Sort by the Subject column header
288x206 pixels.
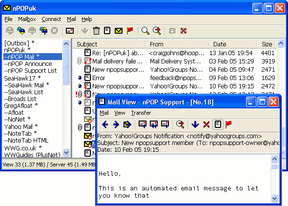pos(109,44)
